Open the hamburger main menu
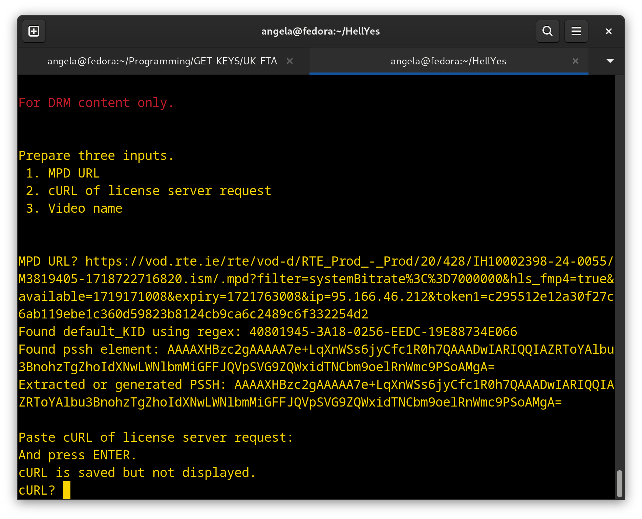The image size is (642, 519). point(576,32)
